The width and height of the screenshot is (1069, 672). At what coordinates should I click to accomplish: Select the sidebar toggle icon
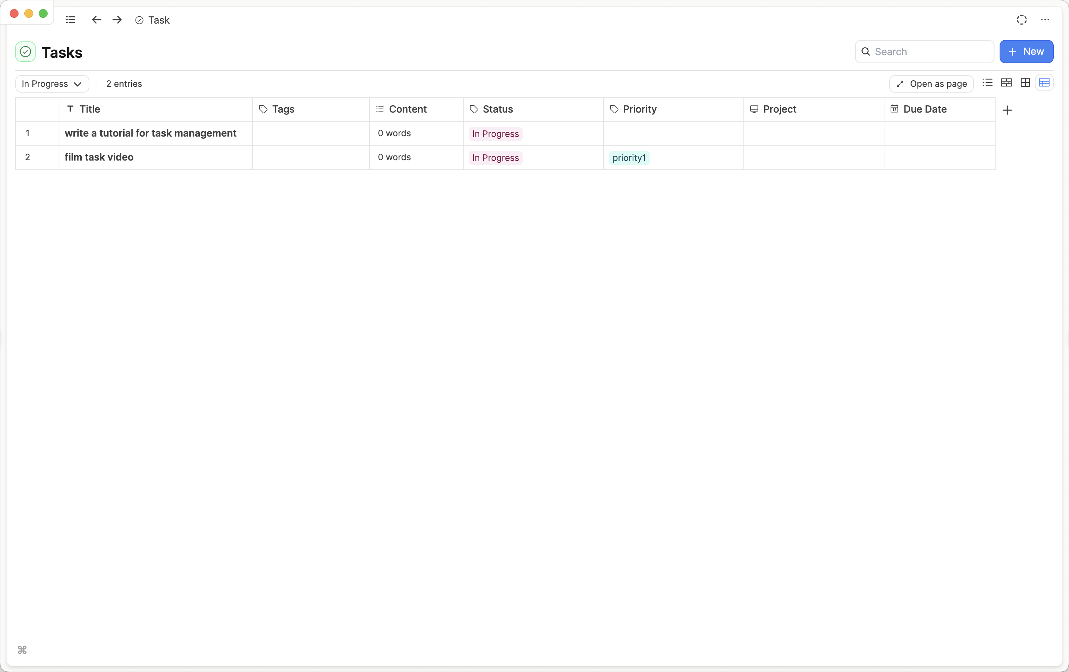coord(70,20)
